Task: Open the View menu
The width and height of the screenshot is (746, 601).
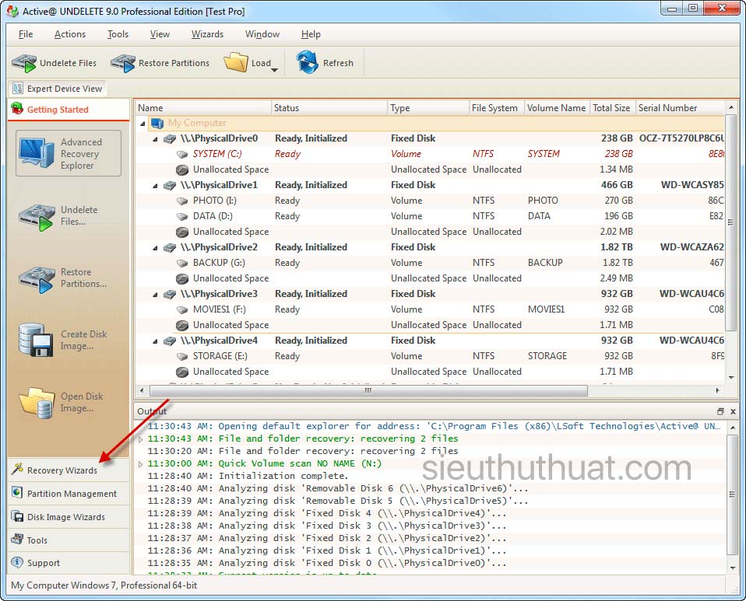Action: (160, 34)
